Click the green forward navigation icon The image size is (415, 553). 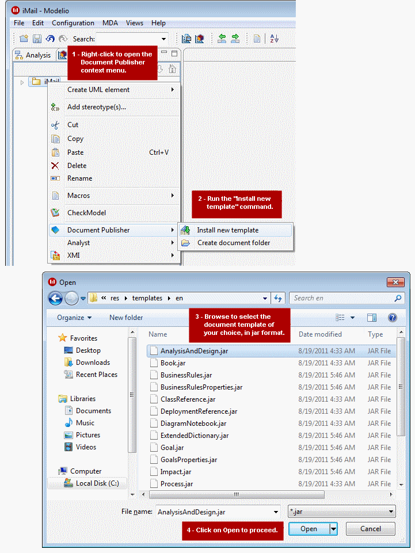[235, 39]
